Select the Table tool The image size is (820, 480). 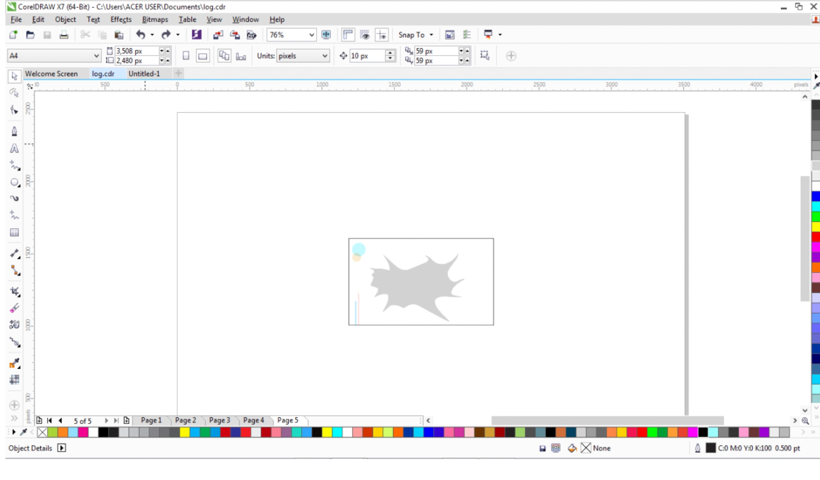coord(14,232)
